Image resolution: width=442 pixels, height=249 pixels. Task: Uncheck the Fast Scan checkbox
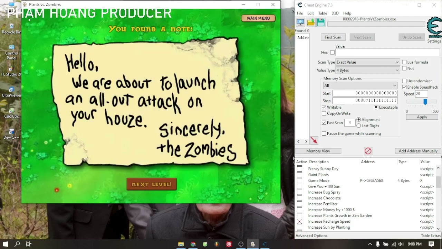point(324,123)
